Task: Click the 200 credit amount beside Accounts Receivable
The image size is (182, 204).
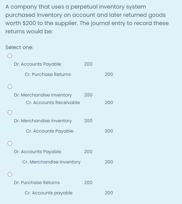Action: pyautogui.click(x=109, y=103)
